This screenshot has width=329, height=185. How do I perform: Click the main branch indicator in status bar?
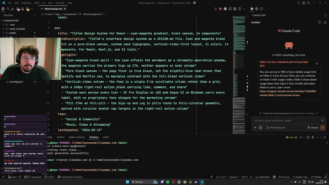(12, 177)
